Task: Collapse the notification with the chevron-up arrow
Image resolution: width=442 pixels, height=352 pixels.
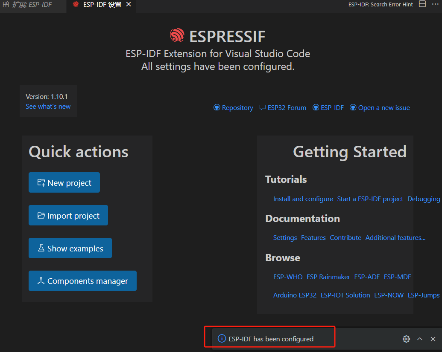Action: point(419,339)
